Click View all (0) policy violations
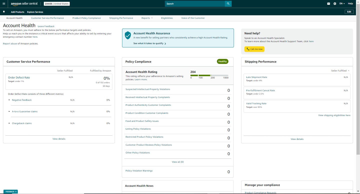Image resolution: width=360 pixels, height=194 pixels. click(178, 162)
